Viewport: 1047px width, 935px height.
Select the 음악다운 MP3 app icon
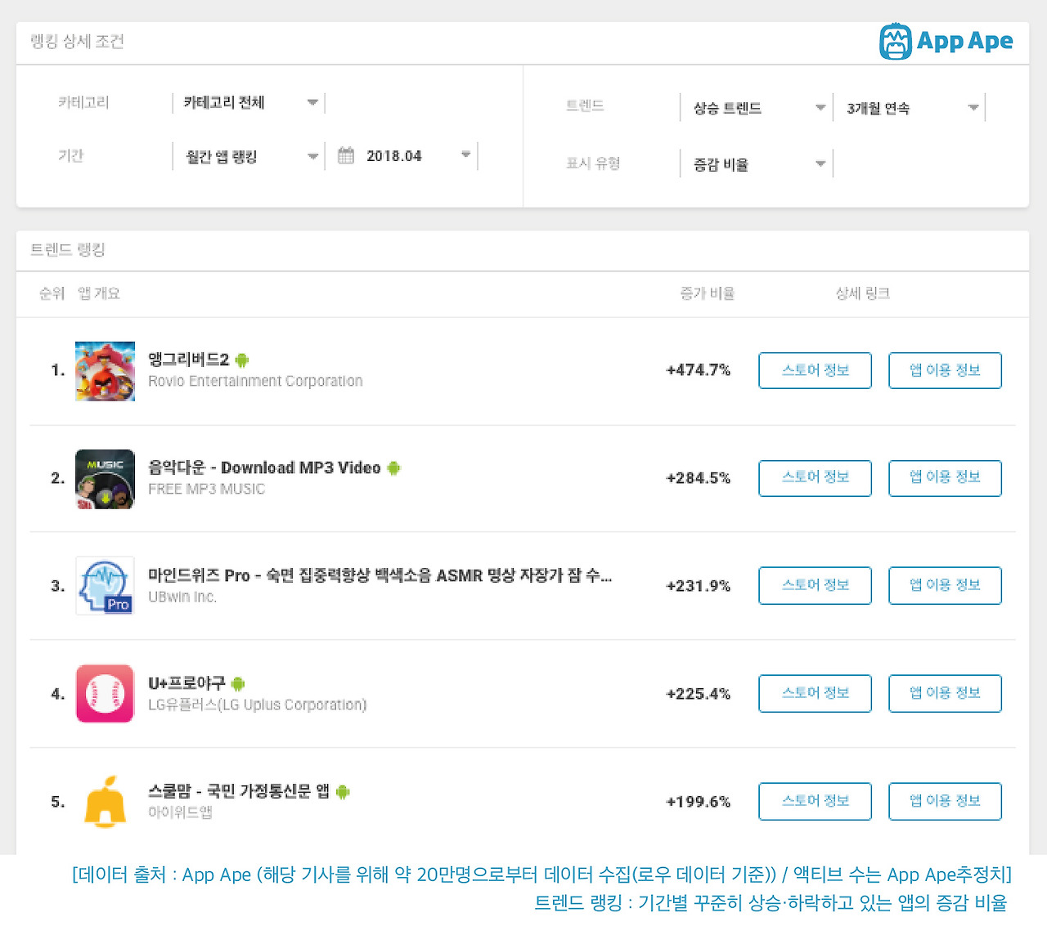105,479
